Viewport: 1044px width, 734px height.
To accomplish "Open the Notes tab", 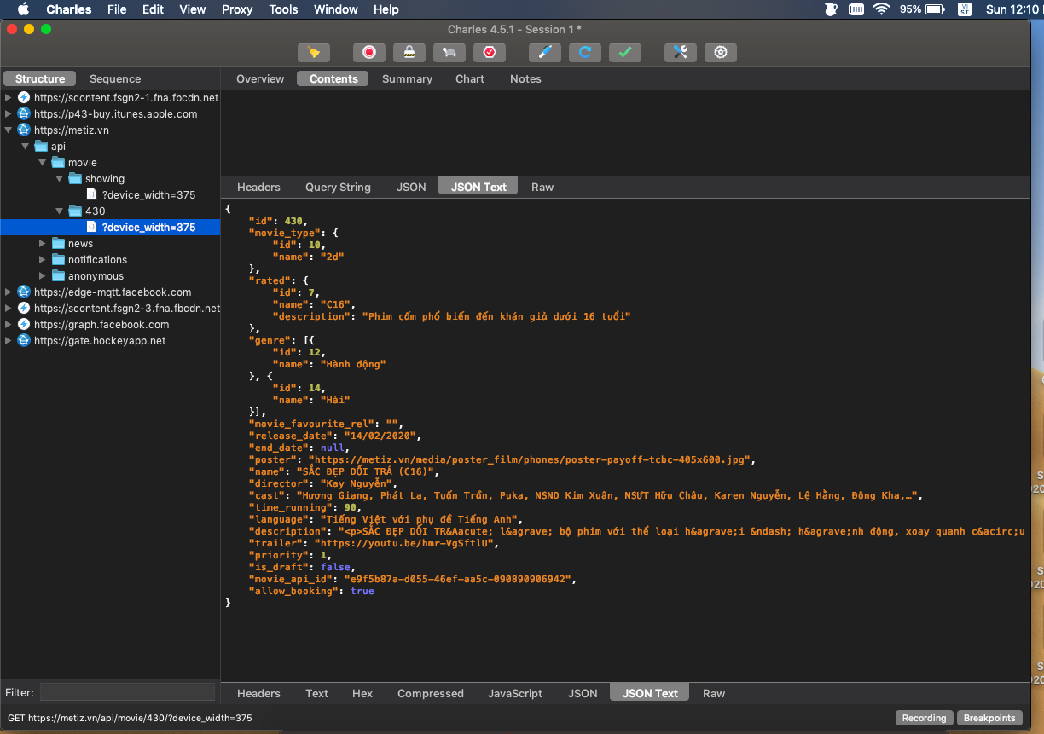I will pyautogui.click(x=525, y=78).
